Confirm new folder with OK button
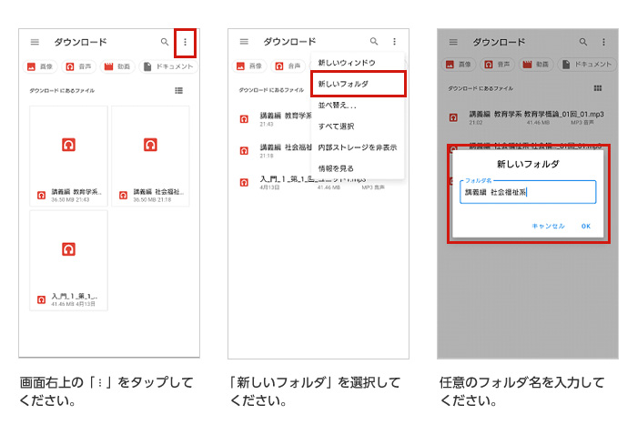This screenshot has width=637, height=425. [586, 226]
